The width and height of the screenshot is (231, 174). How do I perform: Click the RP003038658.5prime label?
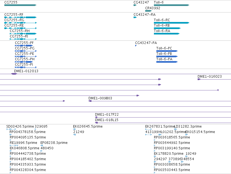click(x=172, y=164)
